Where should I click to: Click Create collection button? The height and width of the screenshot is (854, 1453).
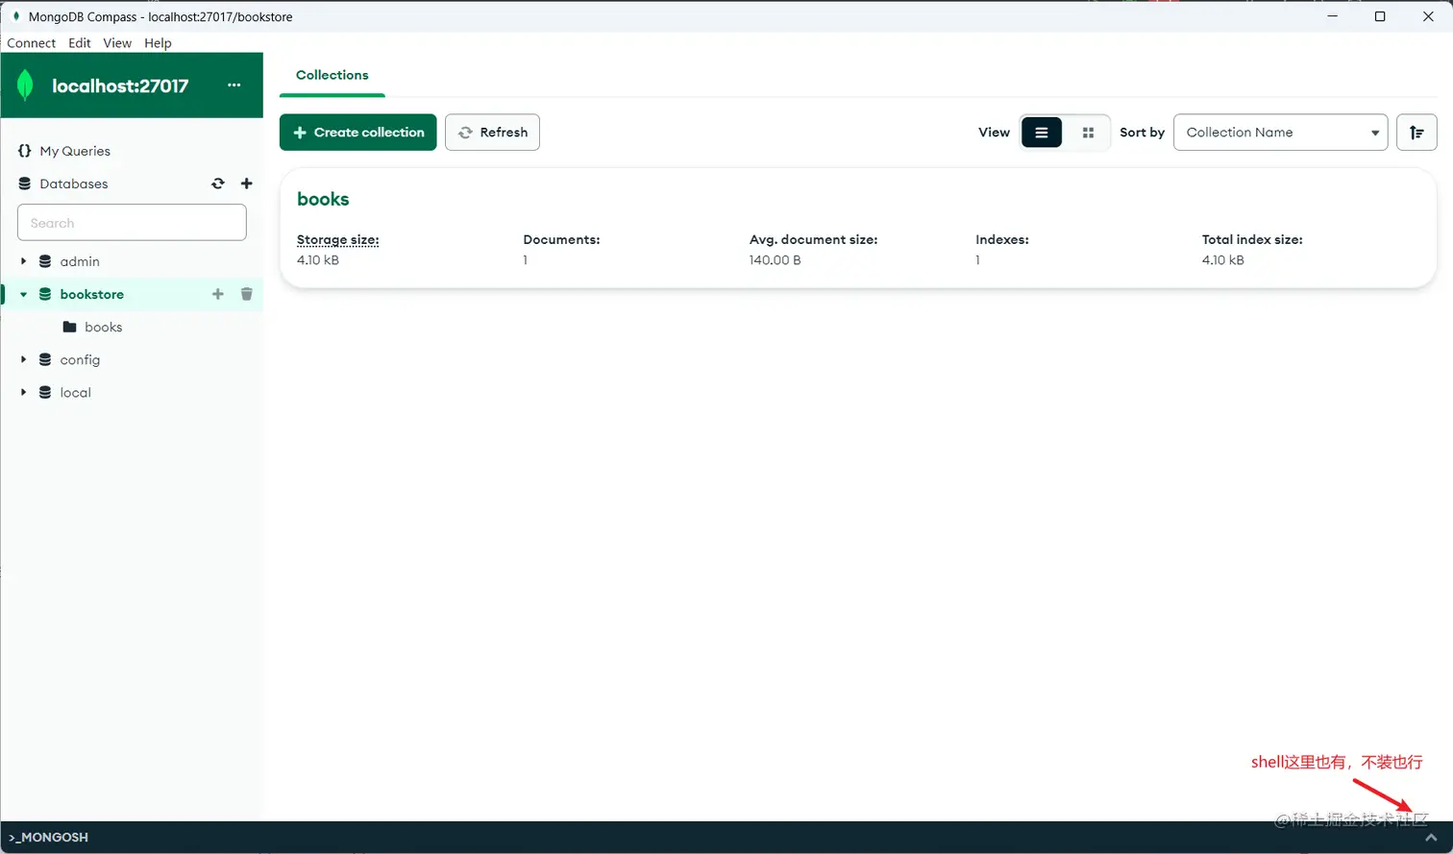(358, 133)
